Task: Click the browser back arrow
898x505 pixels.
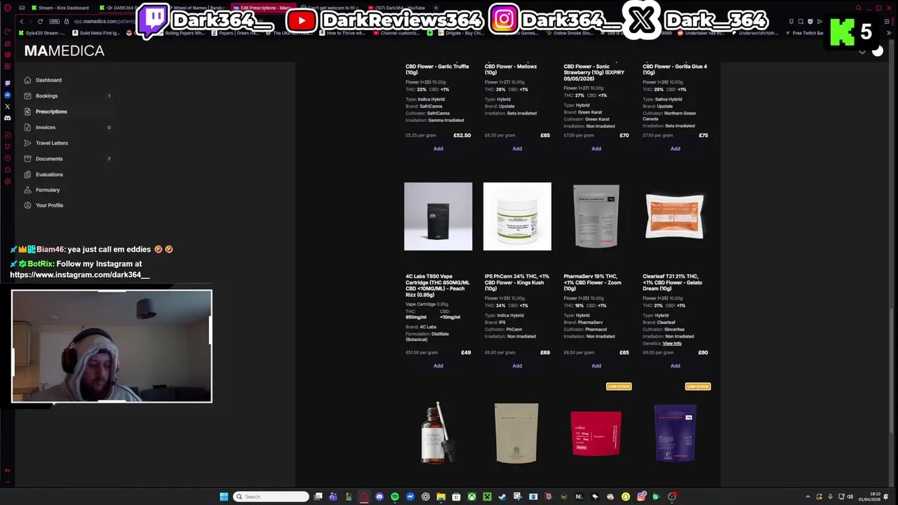Action: 21,21
